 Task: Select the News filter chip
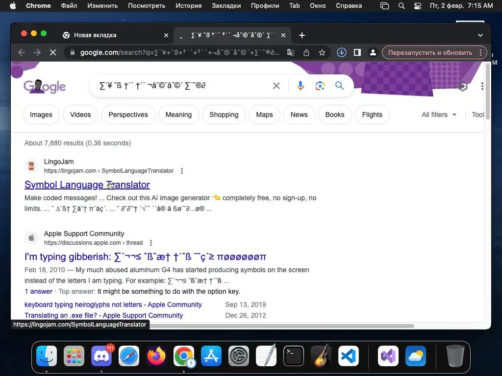pyautogui.click(x=299, y=115)
